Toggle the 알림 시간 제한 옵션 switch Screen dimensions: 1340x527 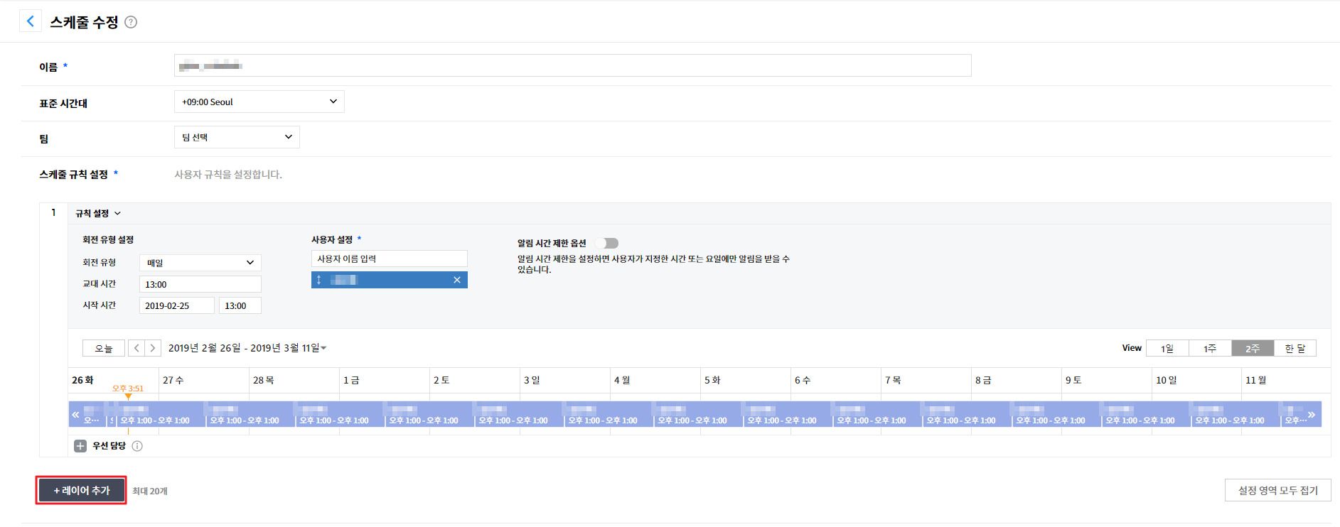608,243
